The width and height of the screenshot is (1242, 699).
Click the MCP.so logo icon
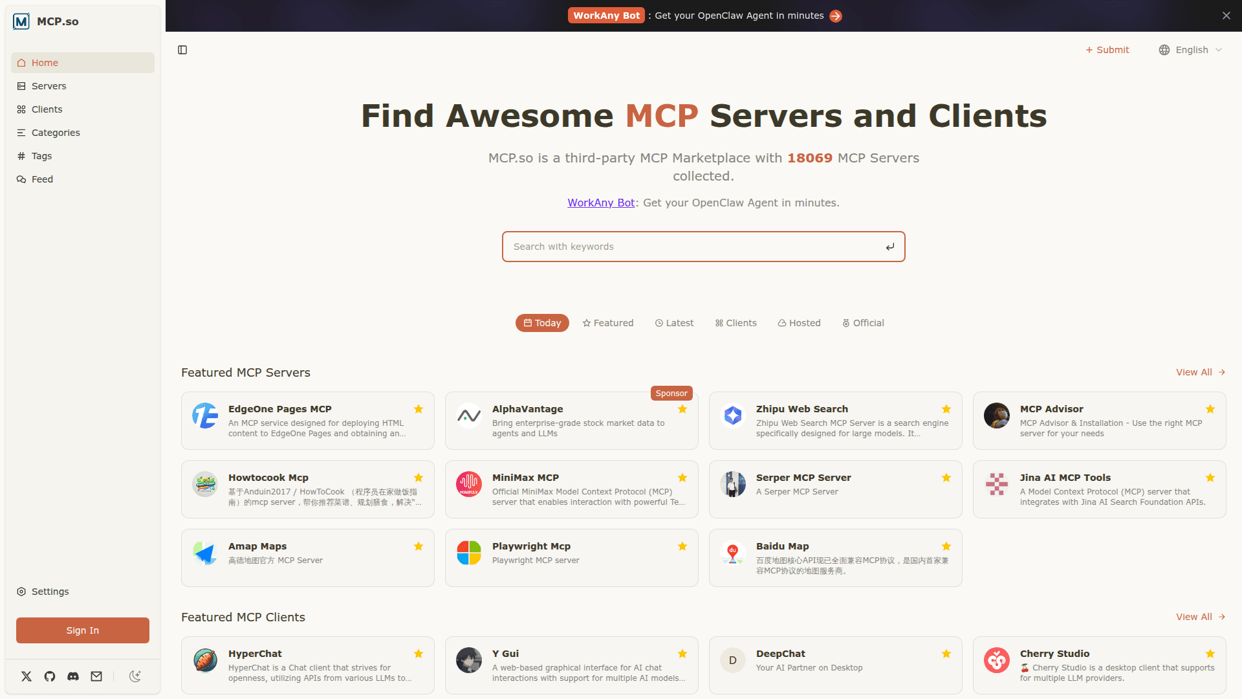tap(21, 21)
